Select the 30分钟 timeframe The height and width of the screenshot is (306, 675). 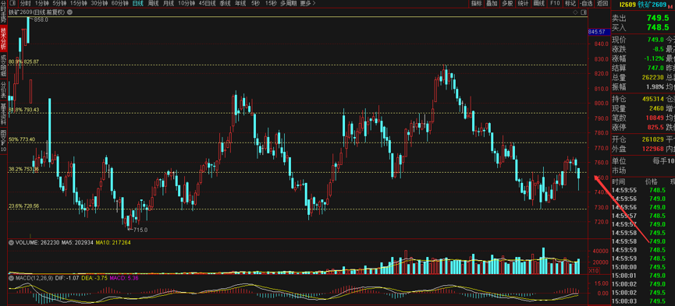[x=99, y=3]
